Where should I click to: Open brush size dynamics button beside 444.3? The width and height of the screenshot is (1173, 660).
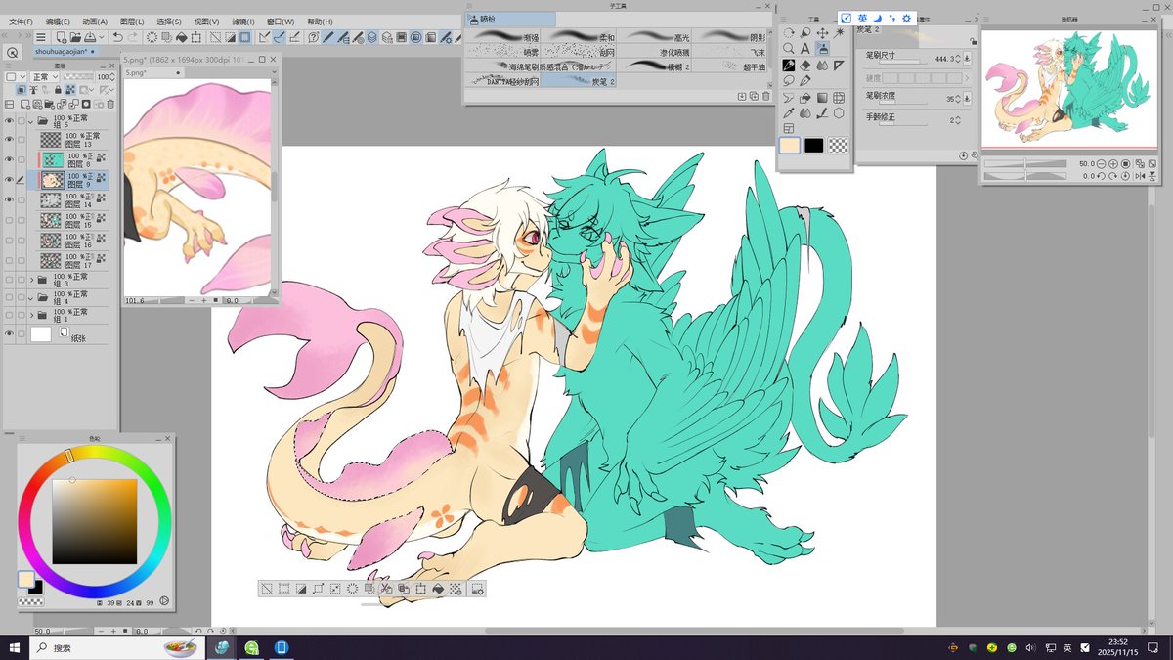pos(967,58)
